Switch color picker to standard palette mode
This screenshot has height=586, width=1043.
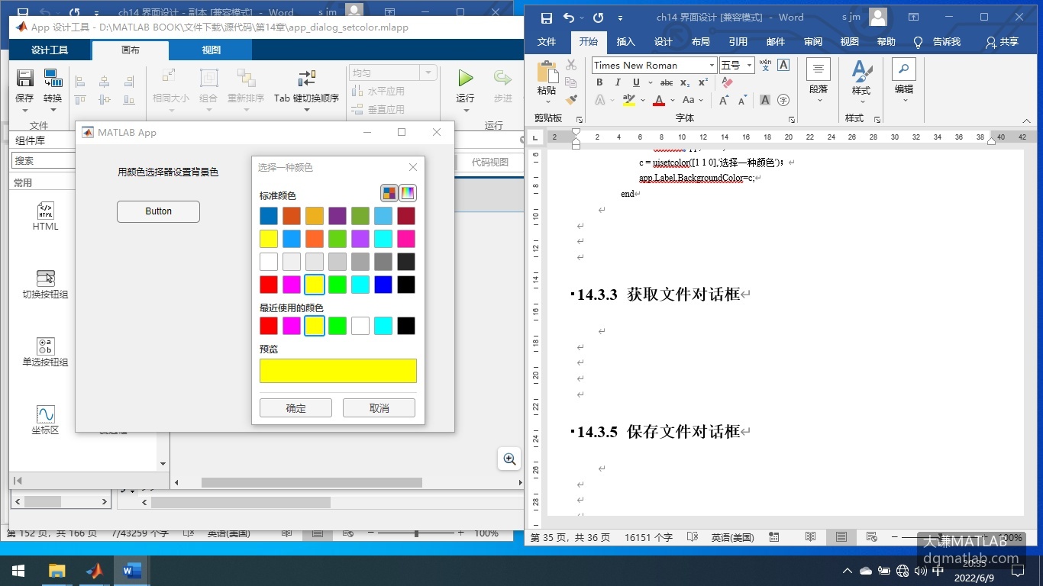pos(389,193)
